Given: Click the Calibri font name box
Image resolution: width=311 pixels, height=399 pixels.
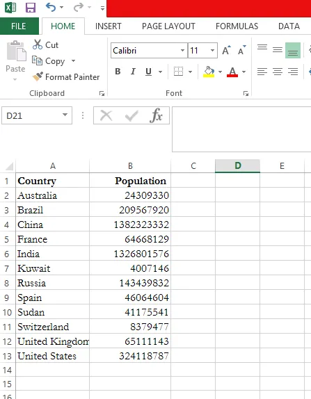Looking at the screenshot, I should tap(145, 50).
